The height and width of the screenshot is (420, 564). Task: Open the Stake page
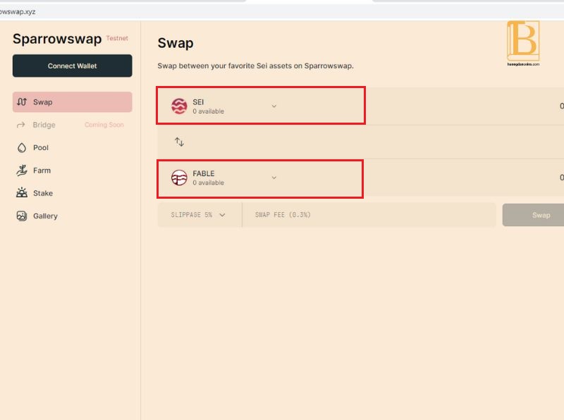tap(73, 193)
